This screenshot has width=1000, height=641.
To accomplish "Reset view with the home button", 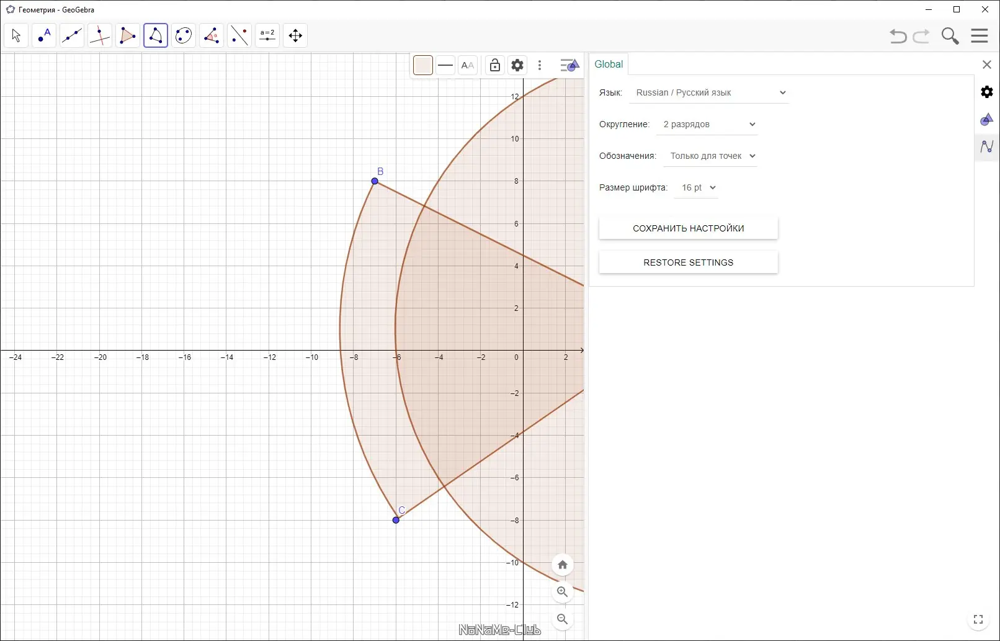I will pyautogui.click(x=563, y=565).
